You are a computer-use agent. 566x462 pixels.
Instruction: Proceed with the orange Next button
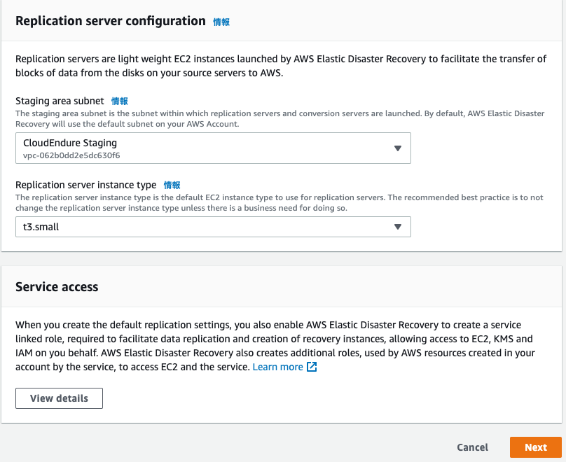click(x=536, y=447)
